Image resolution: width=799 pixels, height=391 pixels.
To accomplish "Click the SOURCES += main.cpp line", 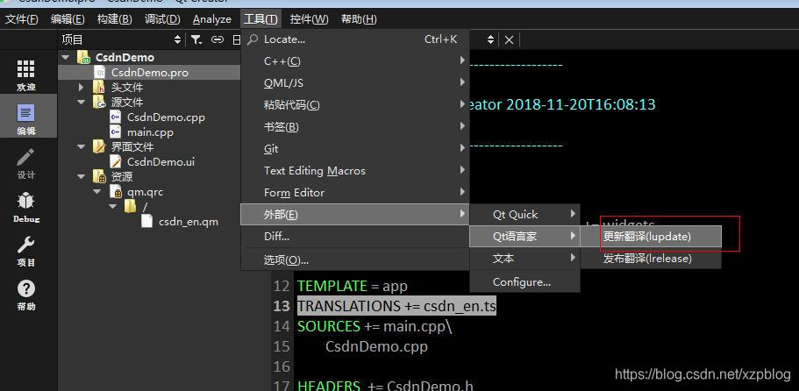I will click(x=375, y=326).
